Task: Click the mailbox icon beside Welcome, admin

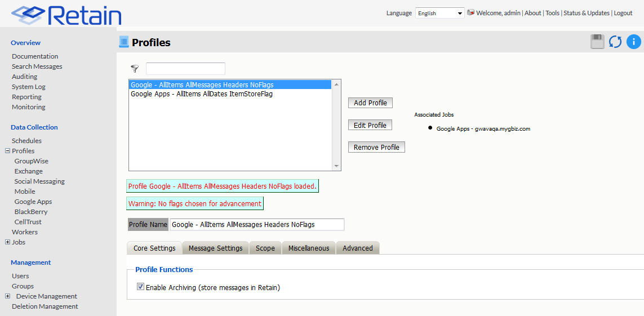Action: (470, 13)
